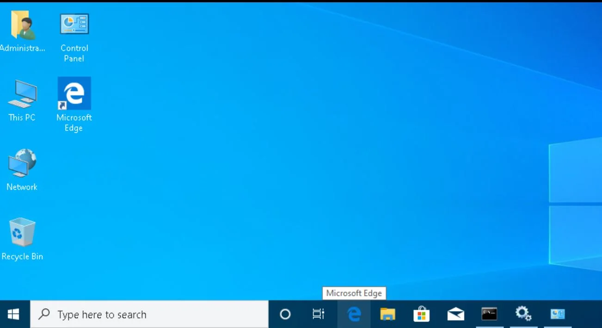Open Microsoft Store from the taskbar
Screen dimensions: 602x328
point(421,315)
